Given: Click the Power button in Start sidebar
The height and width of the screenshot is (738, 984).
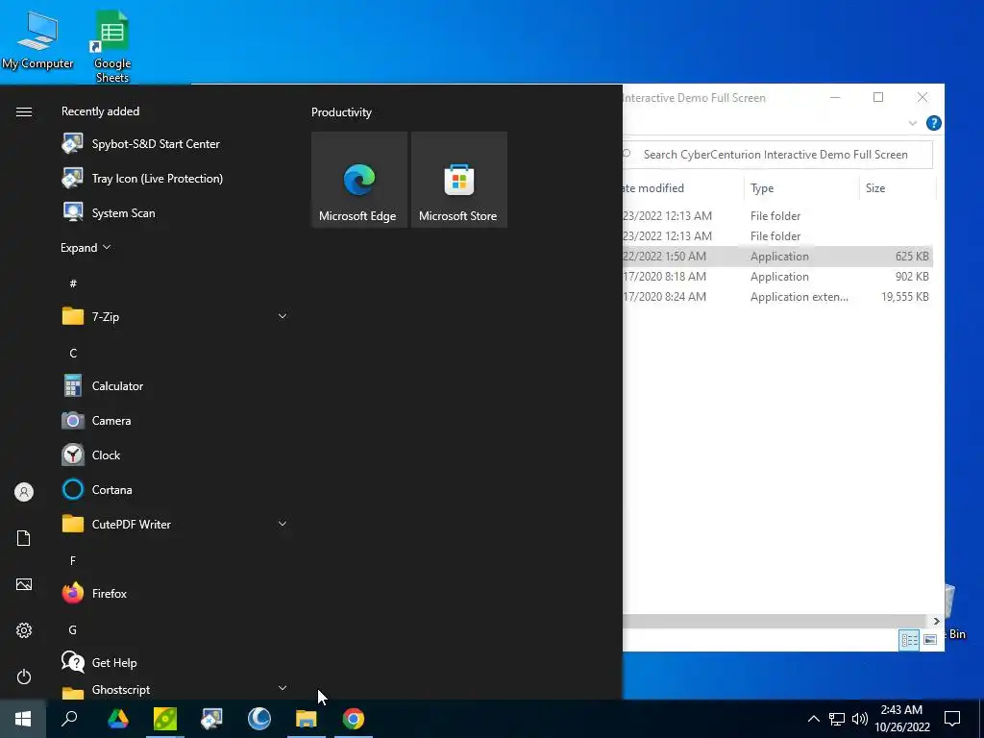Looking at the screenshot, I should click(24, 676).
